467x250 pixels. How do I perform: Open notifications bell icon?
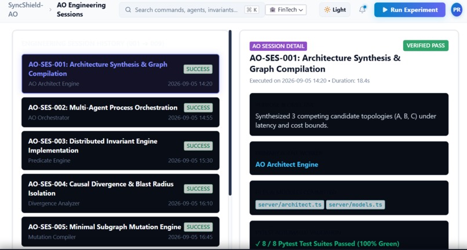pos(362,9)
